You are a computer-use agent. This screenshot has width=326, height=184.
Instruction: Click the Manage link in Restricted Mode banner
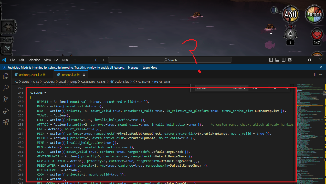(133, 67)
